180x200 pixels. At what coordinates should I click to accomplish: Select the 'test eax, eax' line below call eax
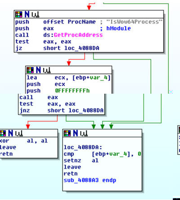point(47,104)
